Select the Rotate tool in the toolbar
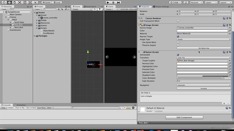The width and height of the screenshot is (234, 131). click(15, 3)
